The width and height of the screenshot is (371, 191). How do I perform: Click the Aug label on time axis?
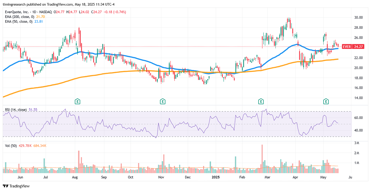coord(75,177)
